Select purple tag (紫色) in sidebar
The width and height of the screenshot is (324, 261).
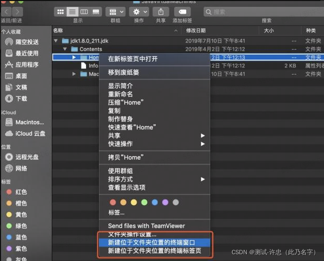[x=17, y=248]
